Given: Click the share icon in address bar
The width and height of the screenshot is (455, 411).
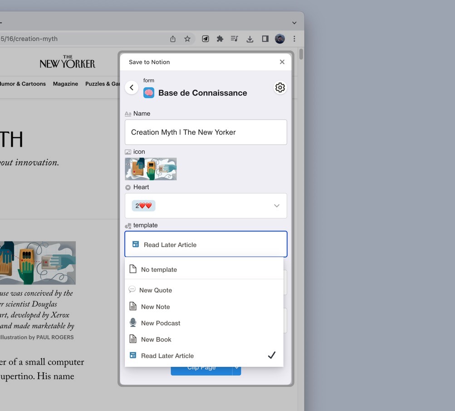Looking at the screenshot, I should (173, 39).
